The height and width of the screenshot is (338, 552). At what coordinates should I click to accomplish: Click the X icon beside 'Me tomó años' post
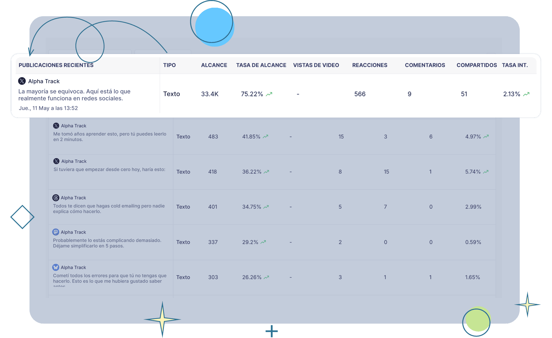[56, 126]
